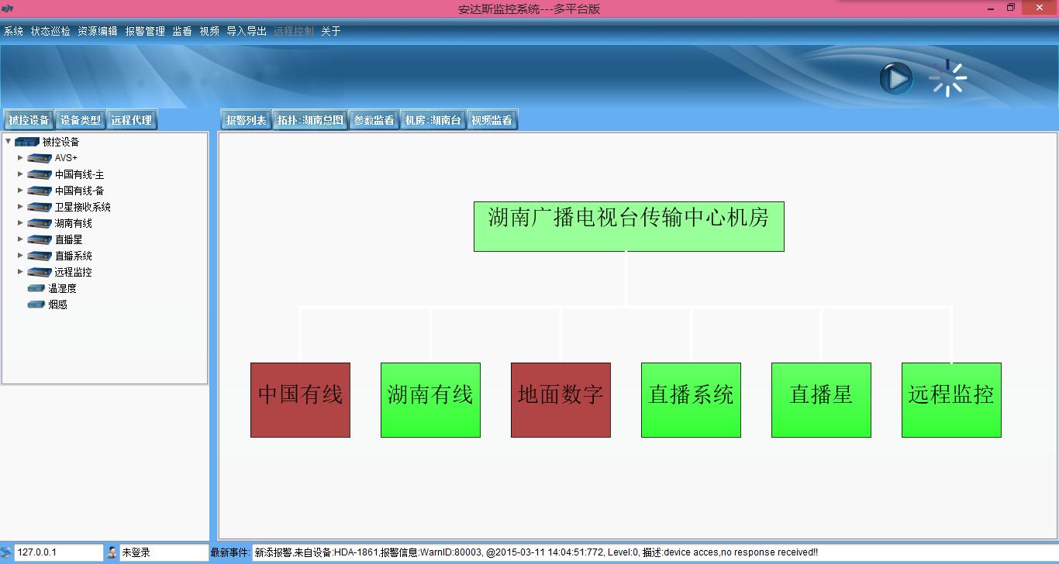
Task: Click the 127.0.0.1 server address field
Action: [x=58, y=552]
